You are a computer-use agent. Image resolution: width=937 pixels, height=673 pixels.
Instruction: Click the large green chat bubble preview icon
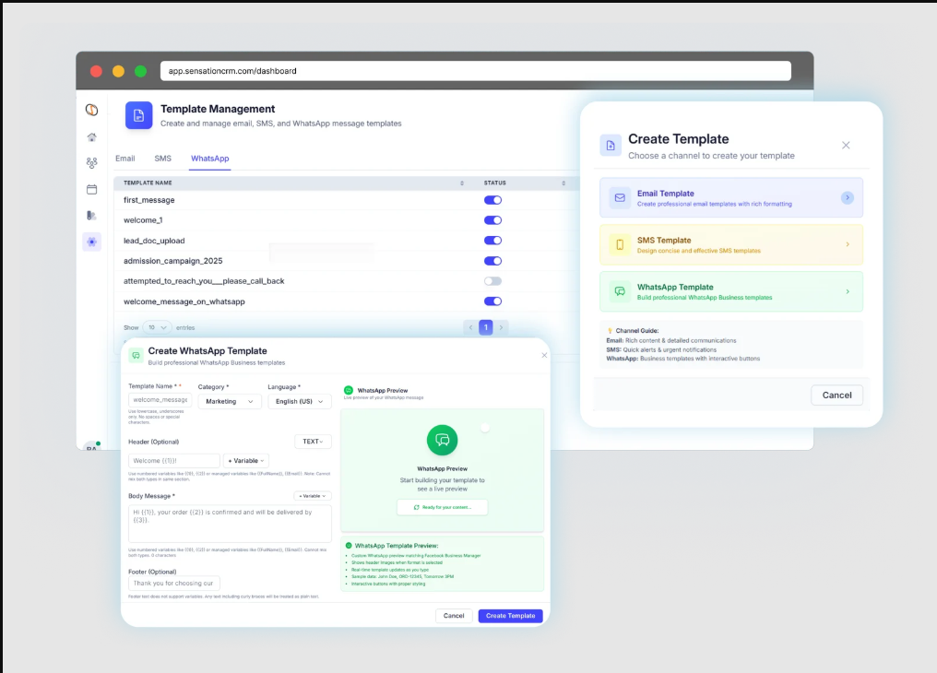point(442,440)
